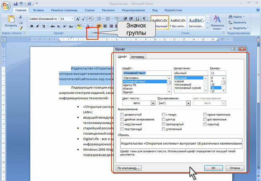Activate the Format Painter brush

tap(21, 28)
